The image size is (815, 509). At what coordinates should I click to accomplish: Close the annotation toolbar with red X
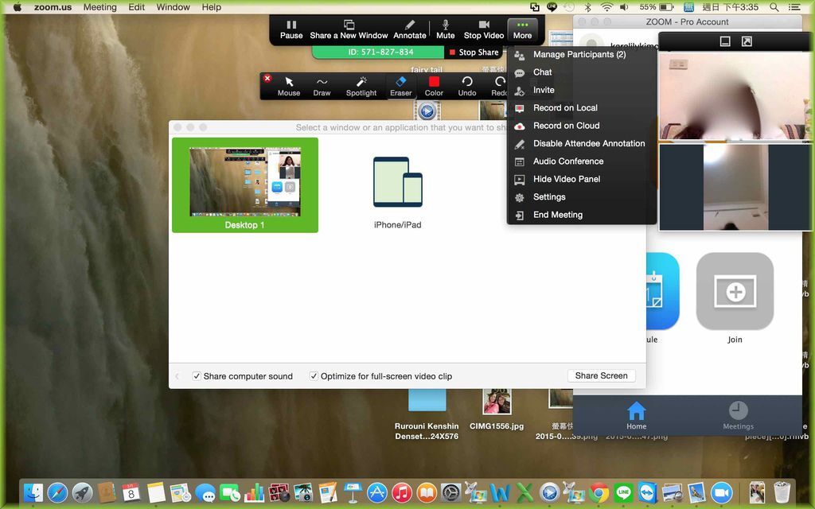(267, 79)
